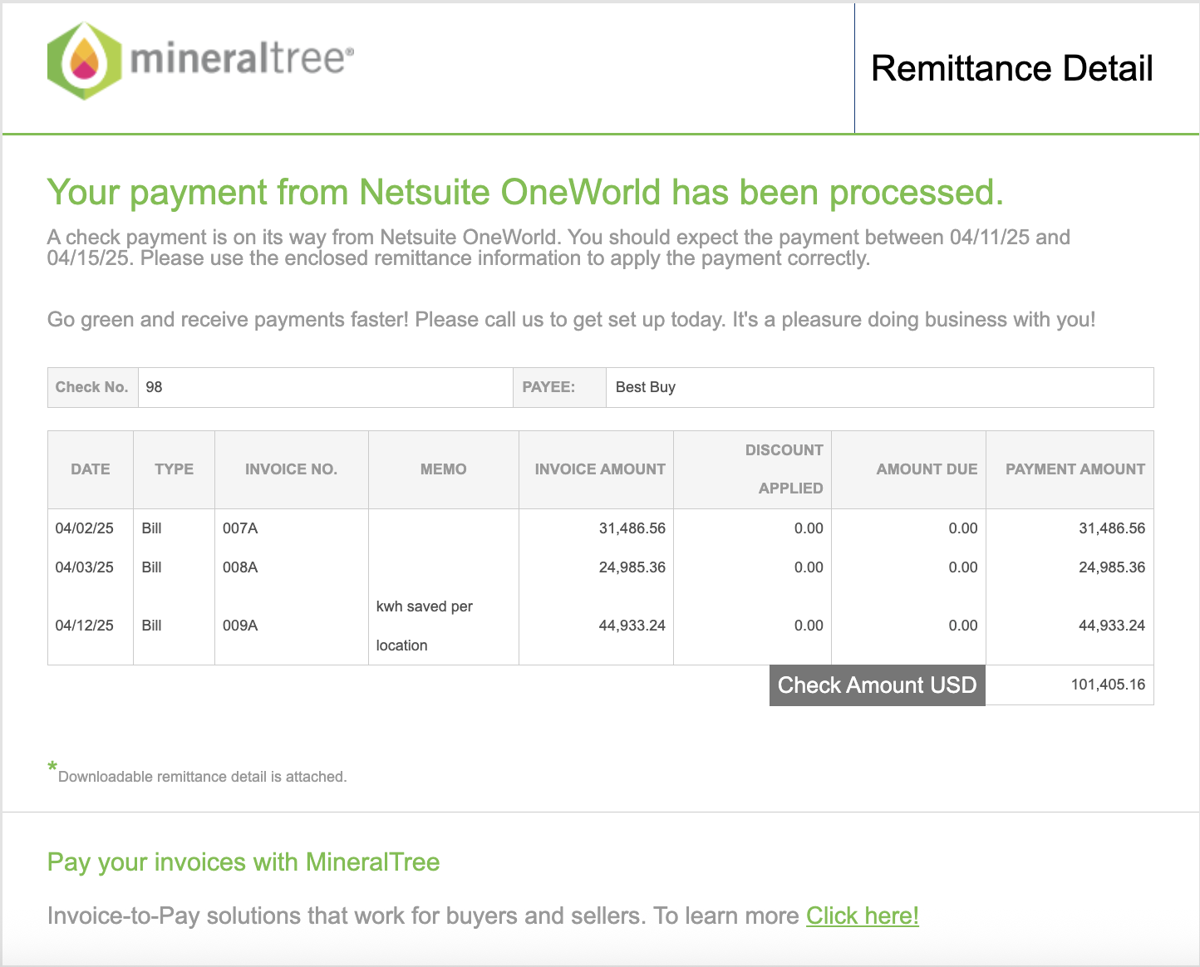The height and width of the screenshot is (967, 1200).
Task: Click the "Bill" type for invoice 007A
Action: click(x=152, y=528)
